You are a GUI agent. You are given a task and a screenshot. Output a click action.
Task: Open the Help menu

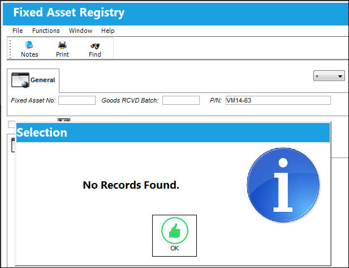tap(108, 31)
